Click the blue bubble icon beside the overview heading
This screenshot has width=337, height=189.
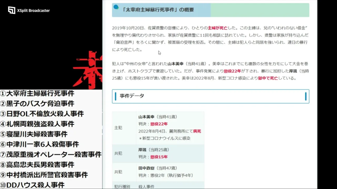pyautogui.click(x=116, y=7)
